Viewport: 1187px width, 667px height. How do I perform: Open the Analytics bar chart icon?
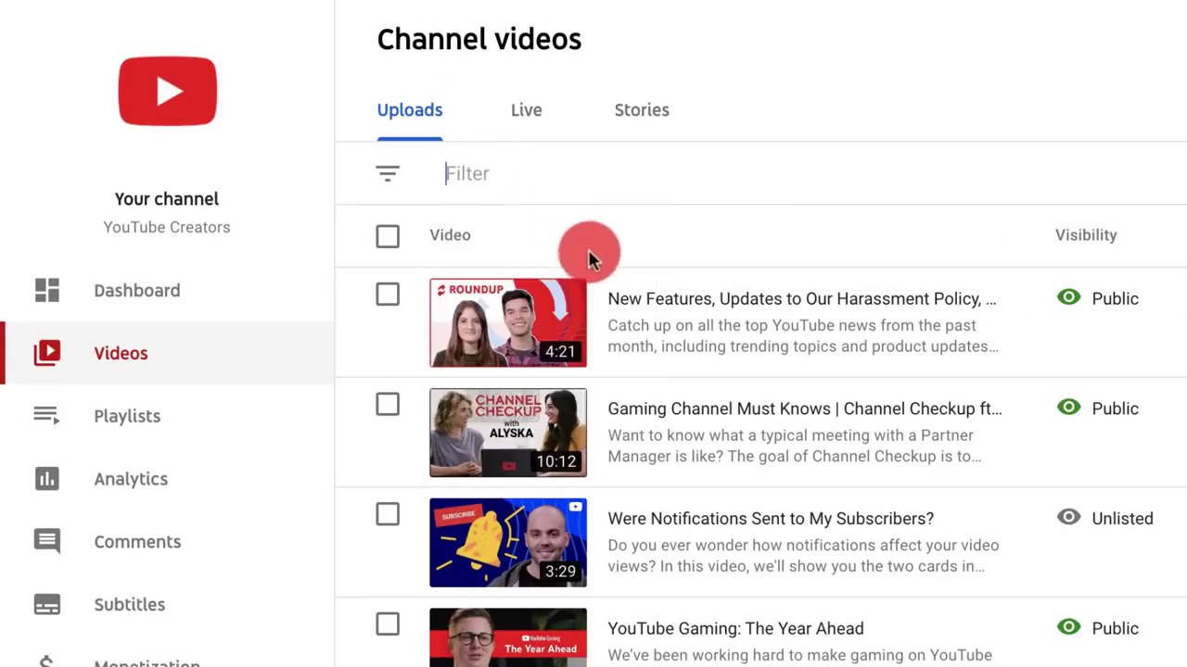coord(47,479)
